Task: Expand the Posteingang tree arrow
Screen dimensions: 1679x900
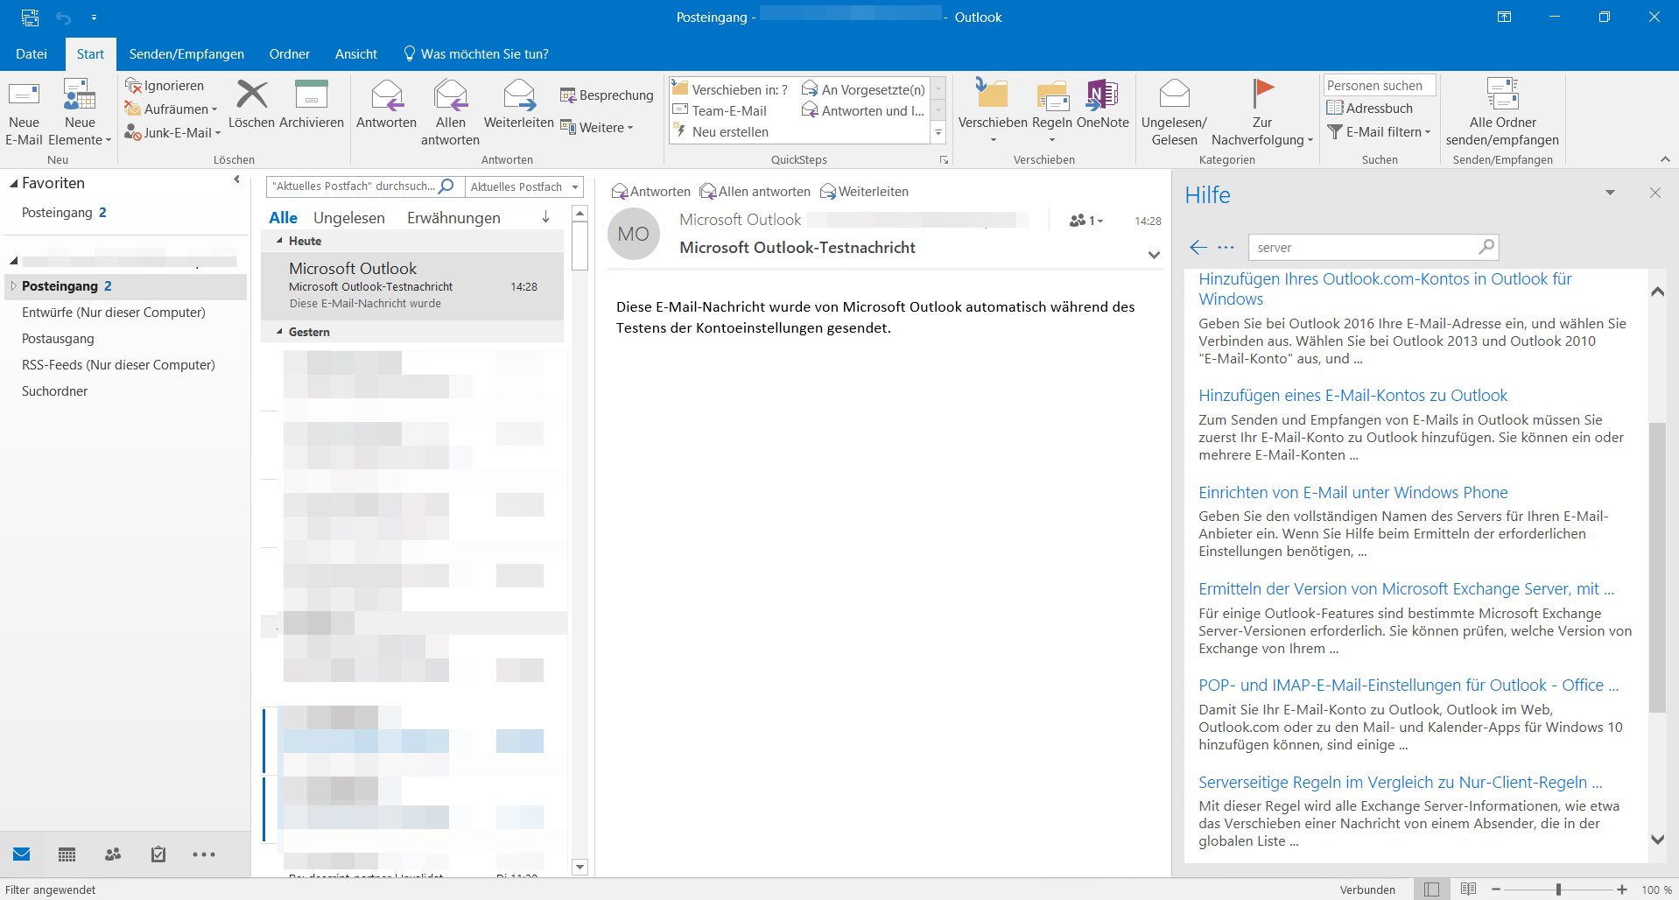Action: point(13,286)
